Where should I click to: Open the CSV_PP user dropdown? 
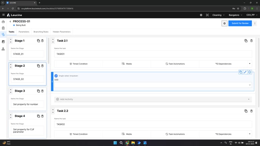point(252,15)
